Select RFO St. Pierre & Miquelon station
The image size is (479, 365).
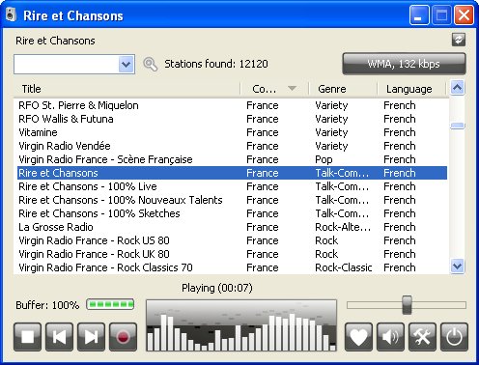(232, 105)
